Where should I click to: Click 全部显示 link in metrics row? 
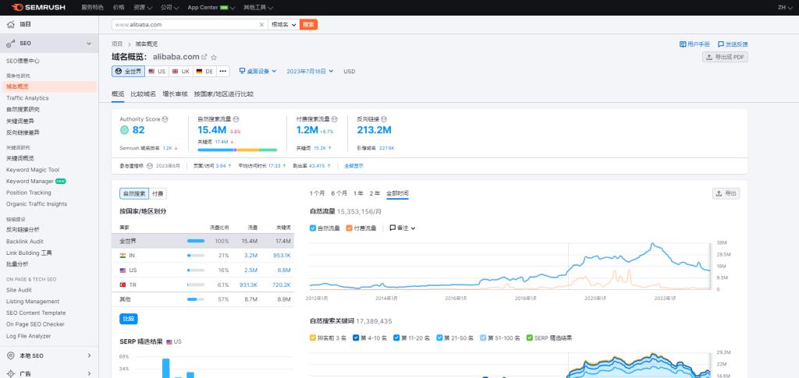[353, 166]
